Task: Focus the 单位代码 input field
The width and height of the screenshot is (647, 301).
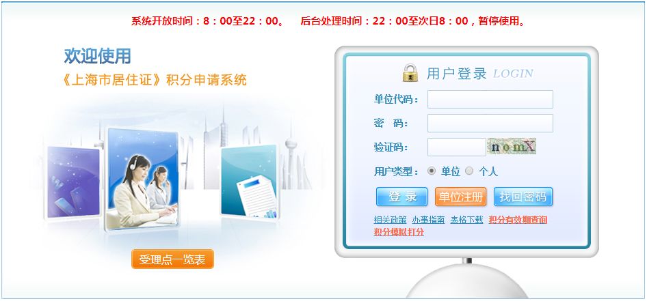Action: pyautogui.click(x=490, y=99)
